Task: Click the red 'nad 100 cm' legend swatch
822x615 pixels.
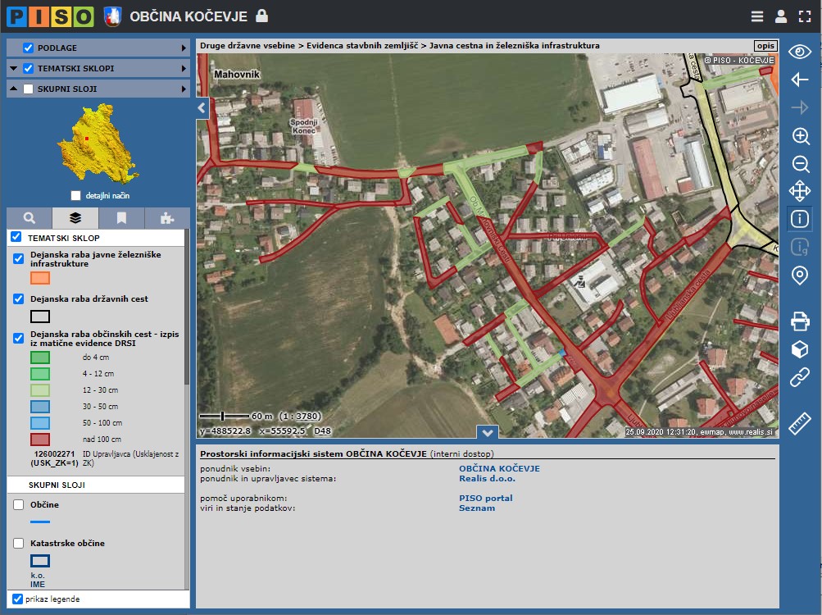Action: [40, 440]
